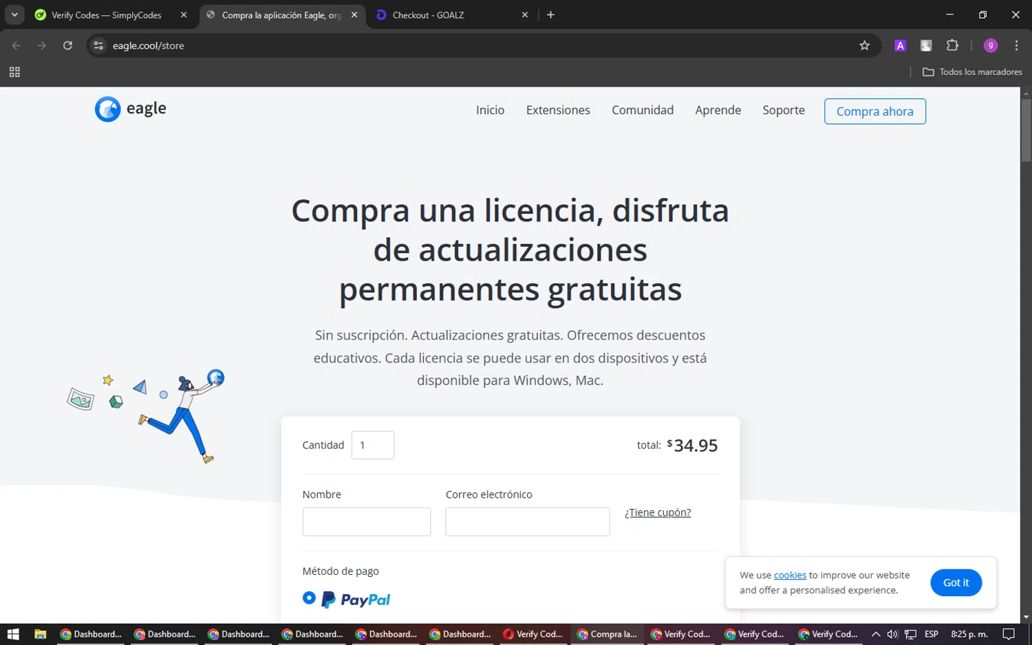Open the Windows Start menu

(13, 634)
